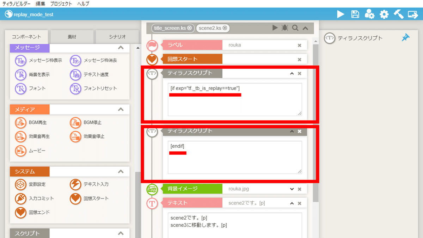Delete the テキスト scene2 block

point(300,203)
